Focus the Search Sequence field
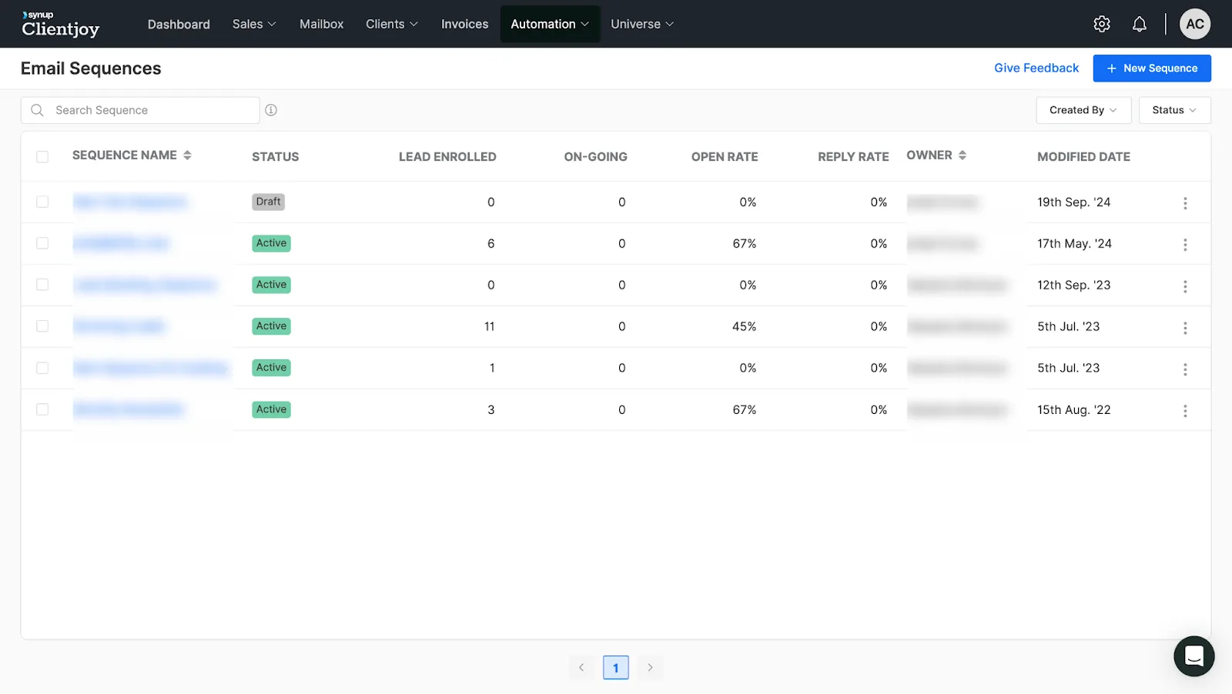The width and height of the screenshot is (1232, 694). 140,110
